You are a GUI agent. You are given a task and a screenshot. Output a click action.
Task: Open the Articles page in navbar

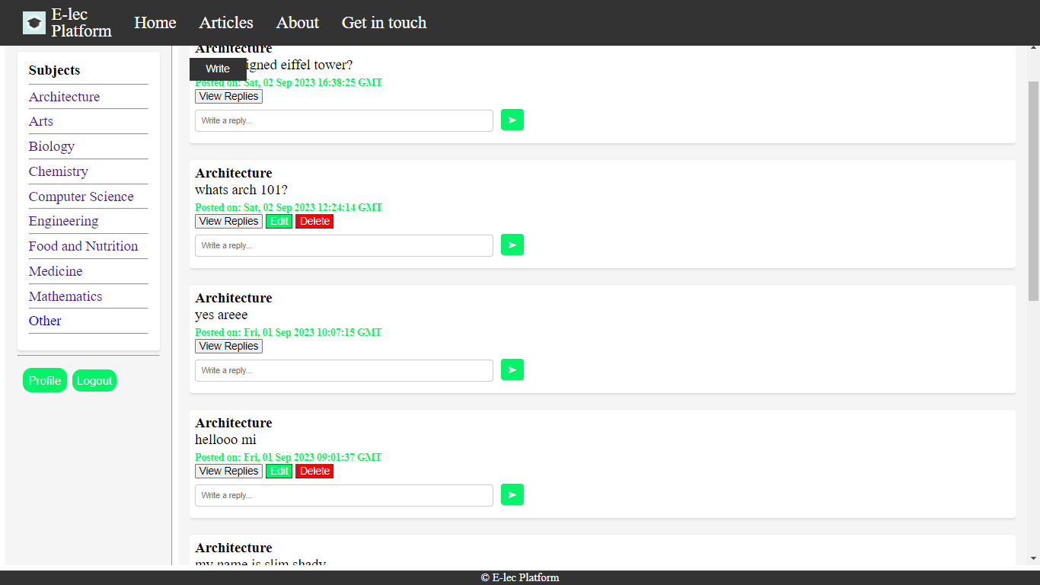click(226, 23)
